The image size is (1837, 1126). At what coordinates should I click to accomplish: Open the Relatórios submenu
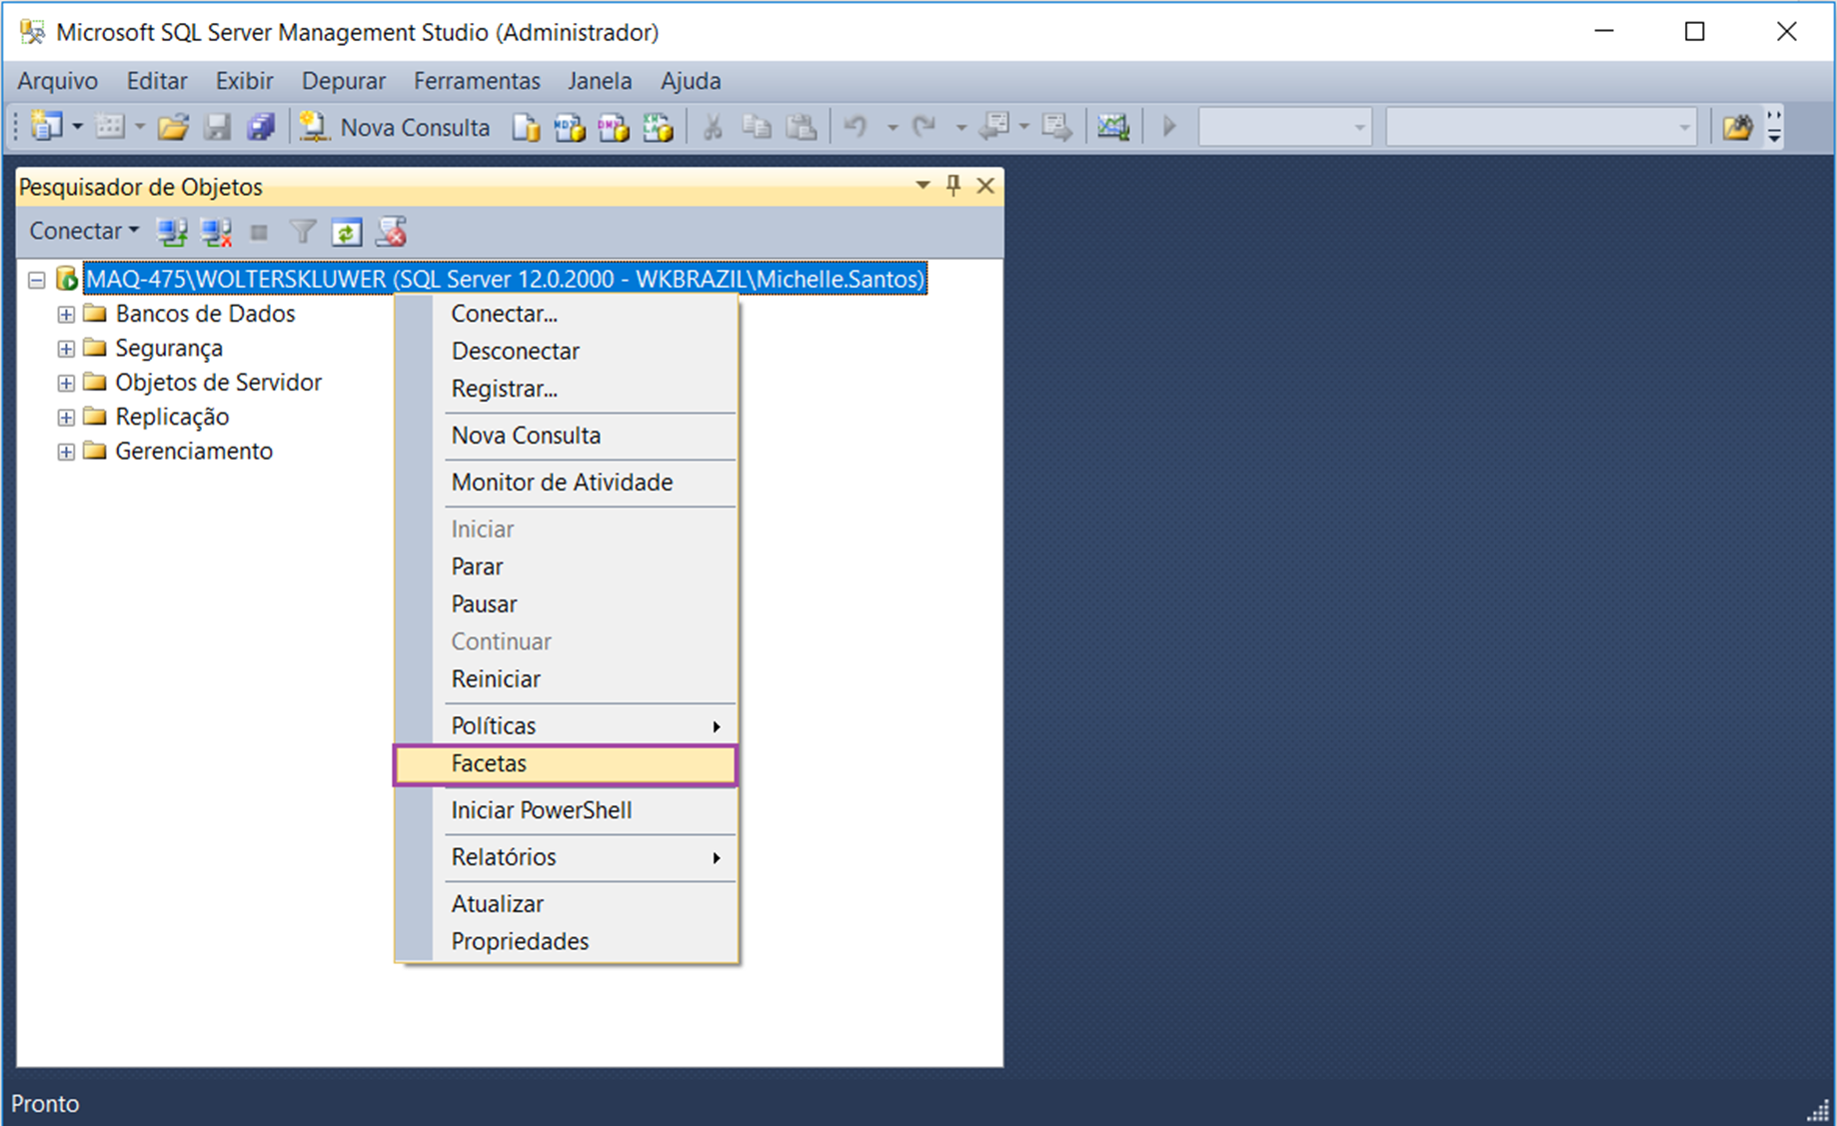point(566,857)
